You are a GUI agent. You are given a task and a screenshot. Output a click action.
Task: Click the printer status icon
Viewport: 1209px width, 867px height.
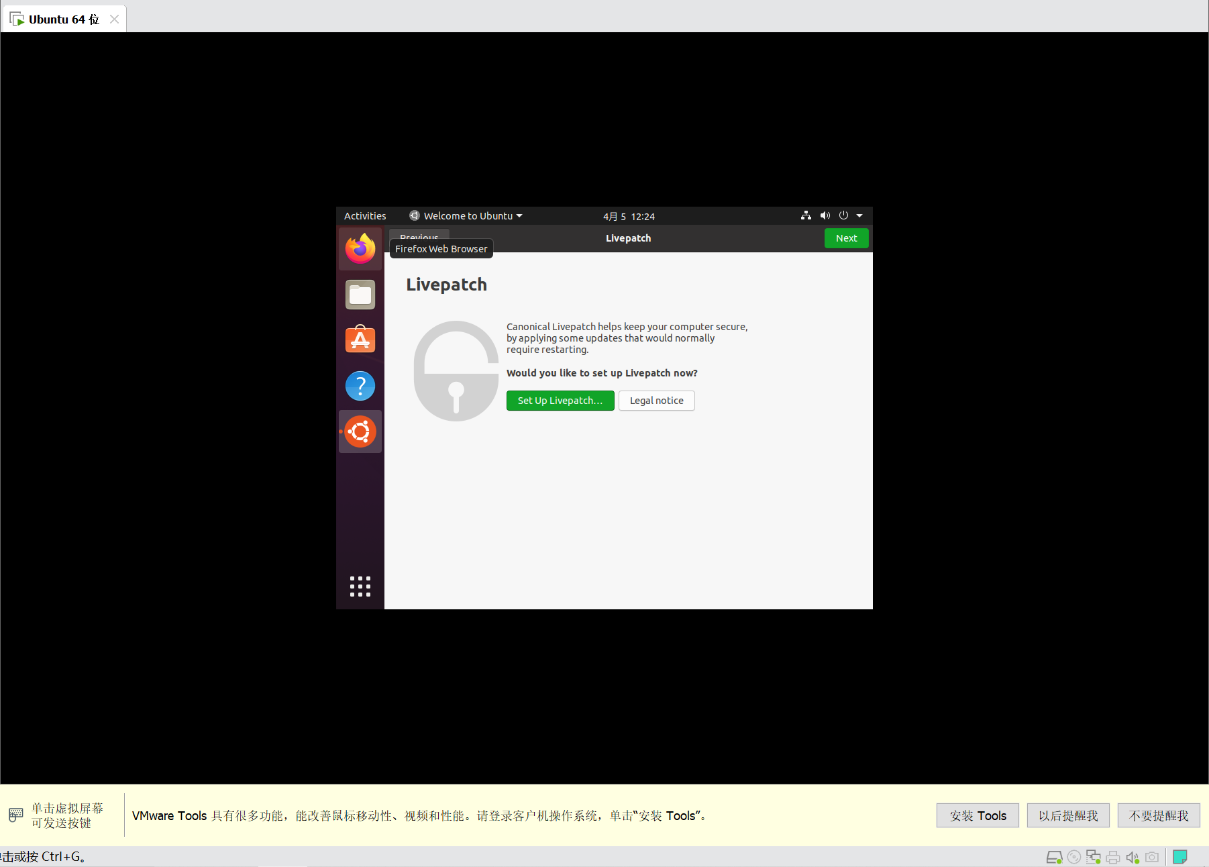(x=1113, y=857)
